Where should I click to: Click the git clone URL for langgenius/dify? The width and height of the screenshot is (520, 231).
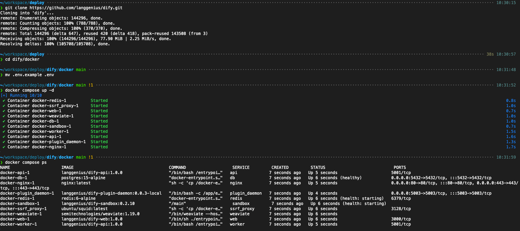[76, 8]
